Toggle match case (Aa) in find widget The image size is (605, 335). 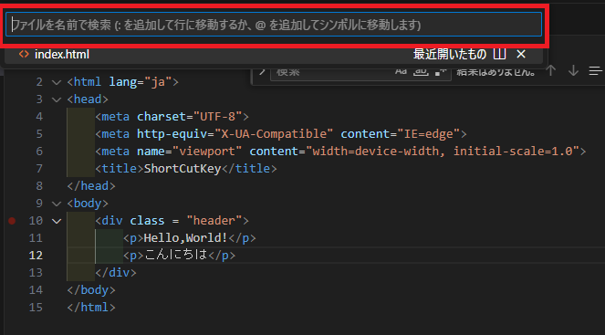[x=401, y=71]
